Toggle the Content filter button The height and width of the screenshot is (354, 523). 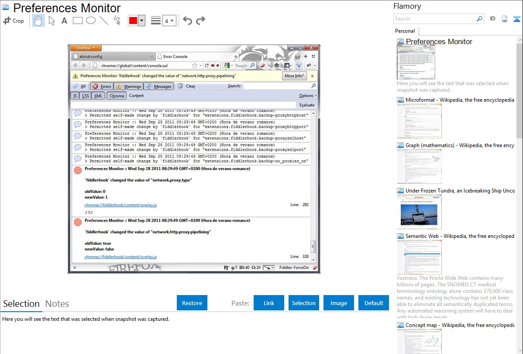point(136,96)
